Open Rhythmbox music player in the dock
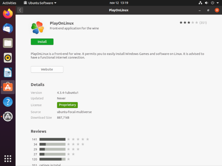222x166 pixels. pos(8,58)
